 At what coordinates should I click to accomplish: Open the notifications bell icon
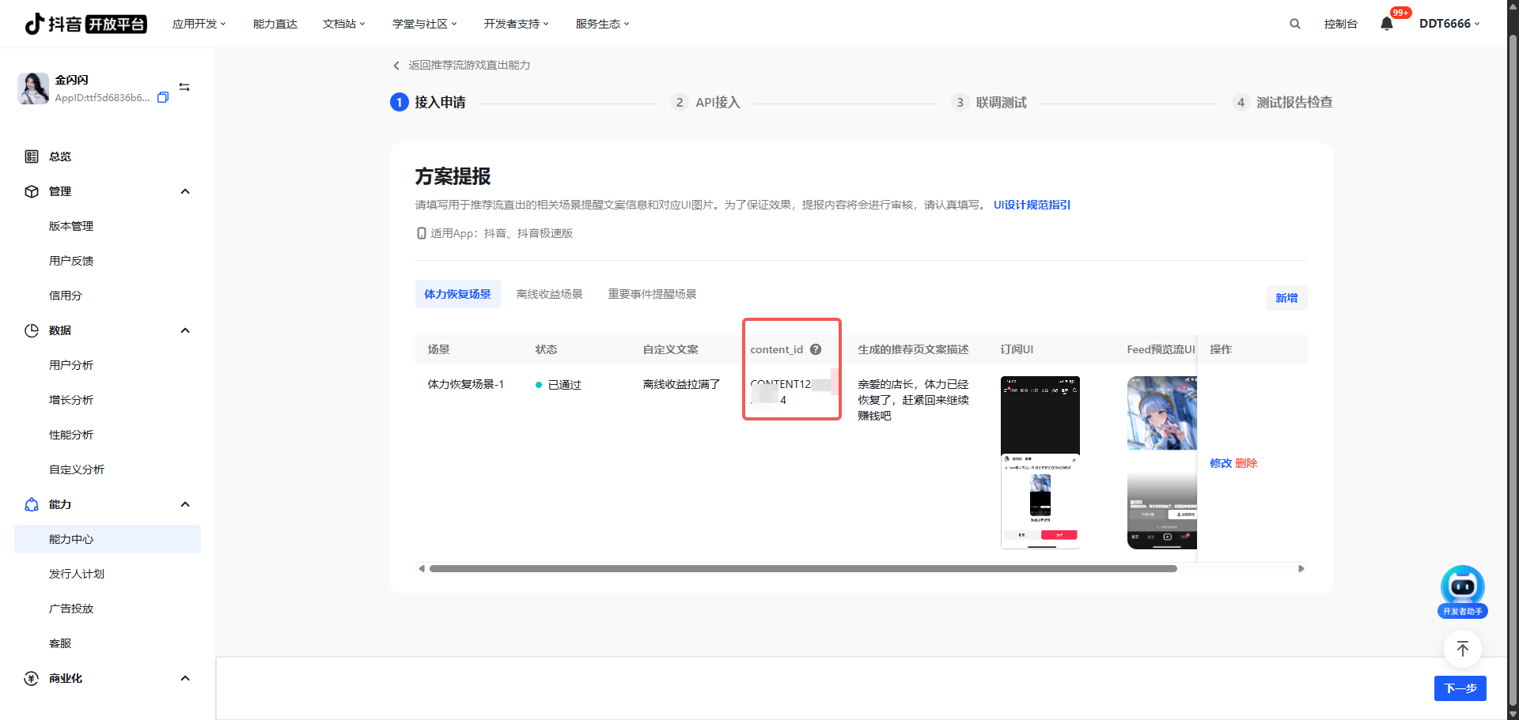coord(1386,24)
